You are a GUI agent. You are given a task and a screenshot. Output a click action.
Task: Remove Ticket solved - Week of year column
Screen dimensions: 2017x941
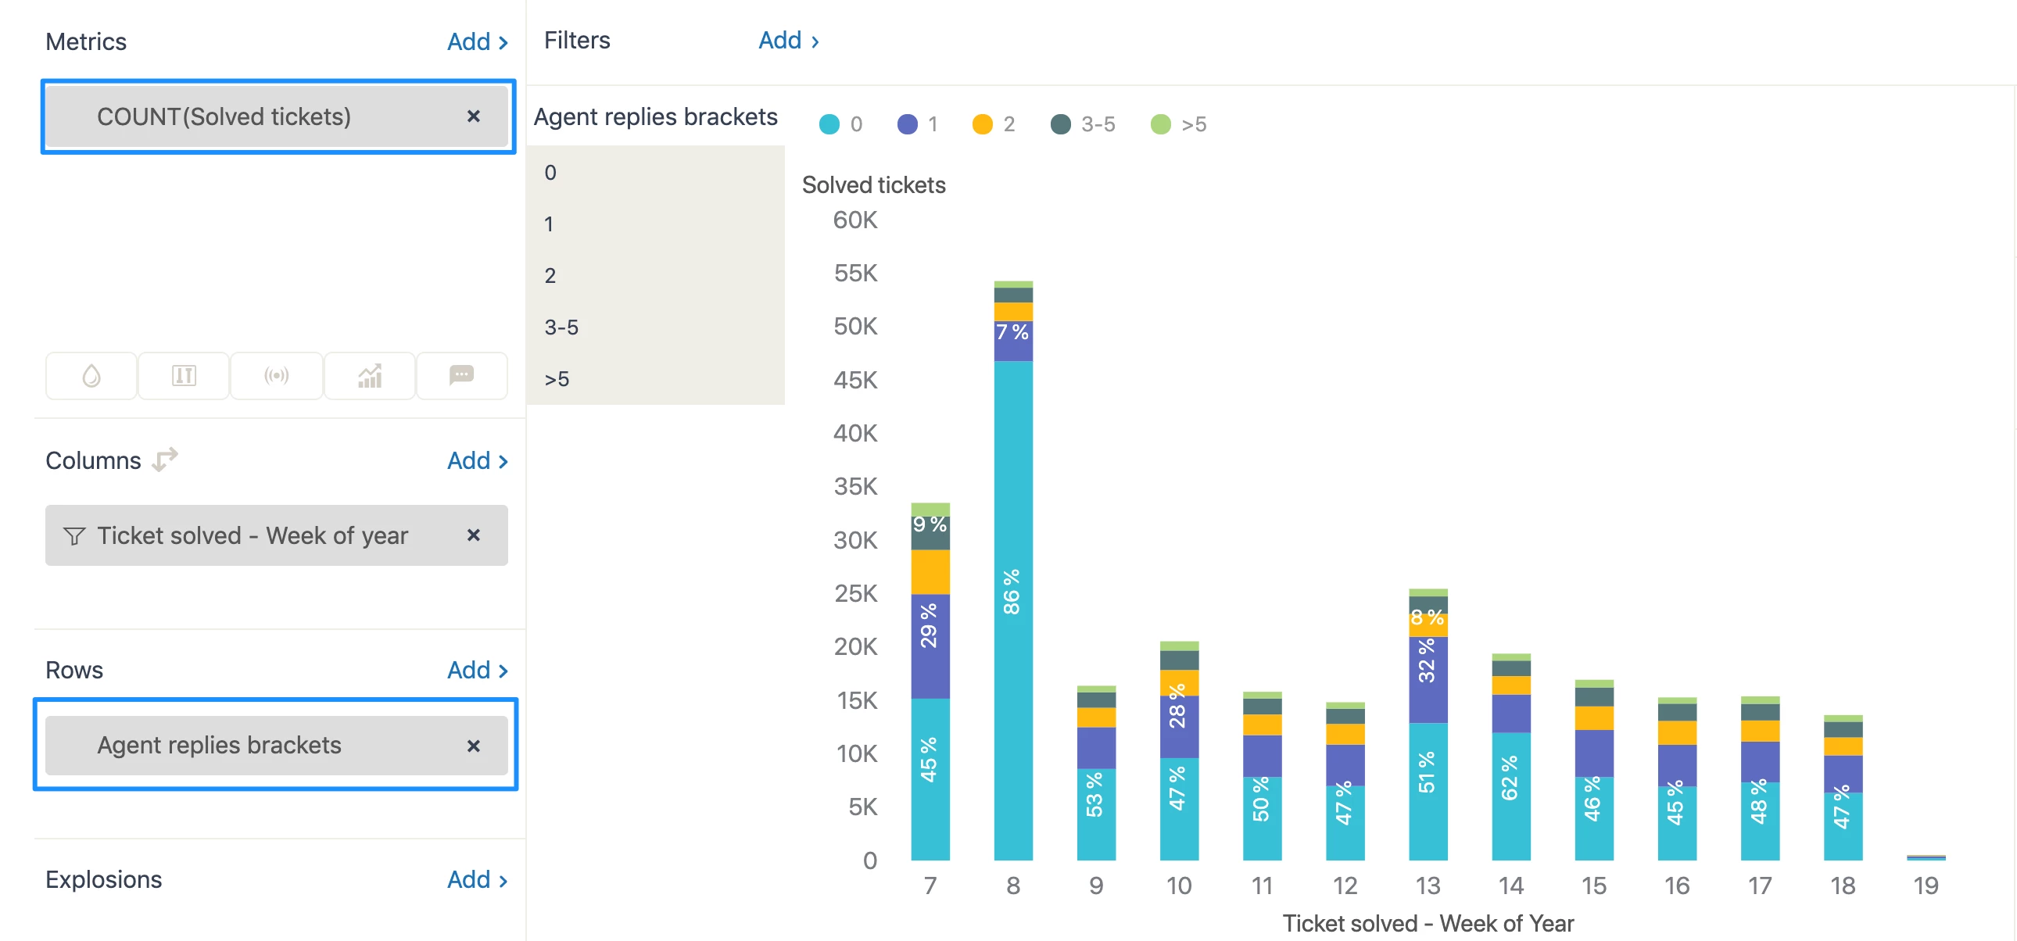tap(473, 535)
